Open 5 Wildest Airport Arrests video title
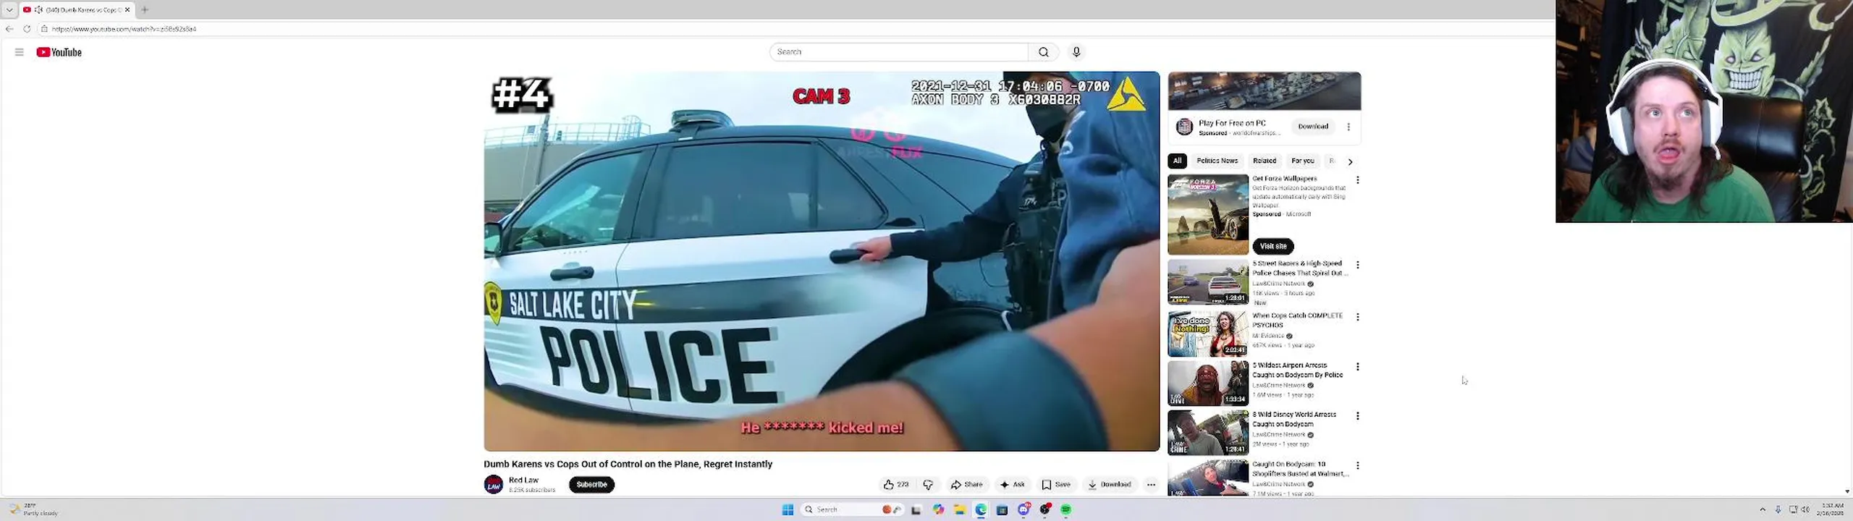Image resolution: width=1853 pixels, height=521 pixels. pyautogui.click(x=1298, y=370)
